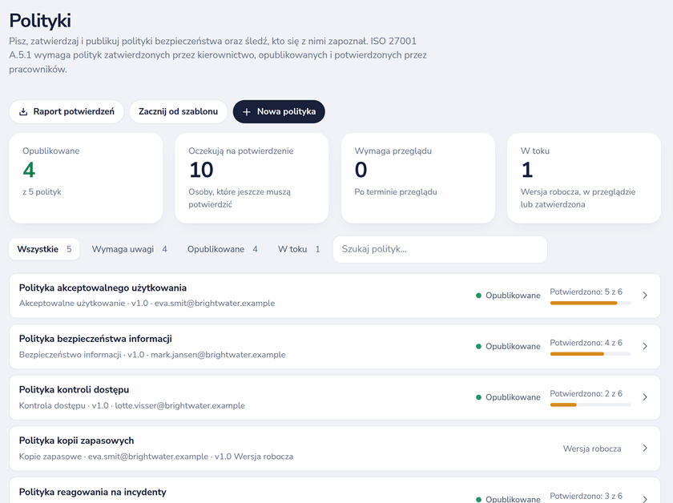The height and width of the screenshot is (503, 673).
Task: Click the plus icon in Nowa polityka
Action: click(247, 112)
